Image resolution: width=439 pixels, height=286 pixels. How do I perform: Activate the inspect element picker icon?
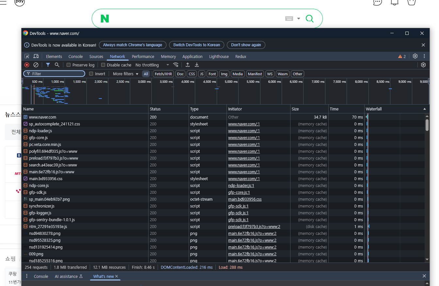27,56
